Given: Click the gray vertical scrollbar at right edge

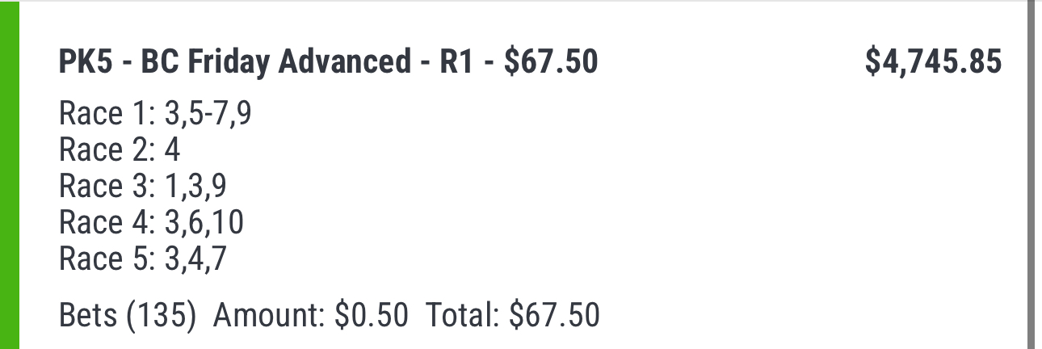Looking at the screenshot, I should pyautogui.click(x=1031, y=175).
